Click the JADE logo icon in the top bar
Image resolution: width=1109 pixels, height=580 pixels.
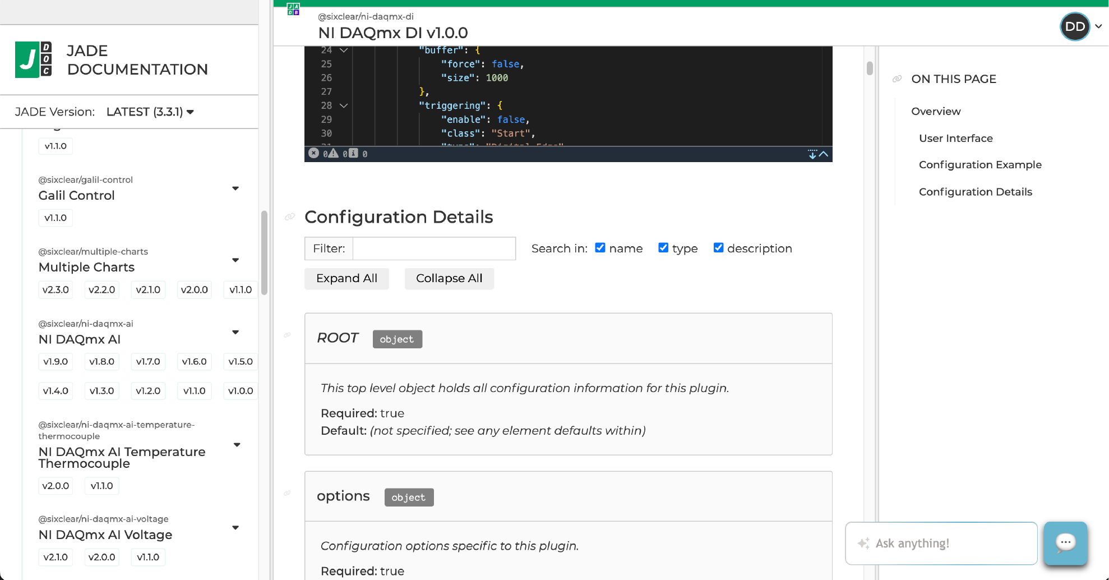click(292, 8)
